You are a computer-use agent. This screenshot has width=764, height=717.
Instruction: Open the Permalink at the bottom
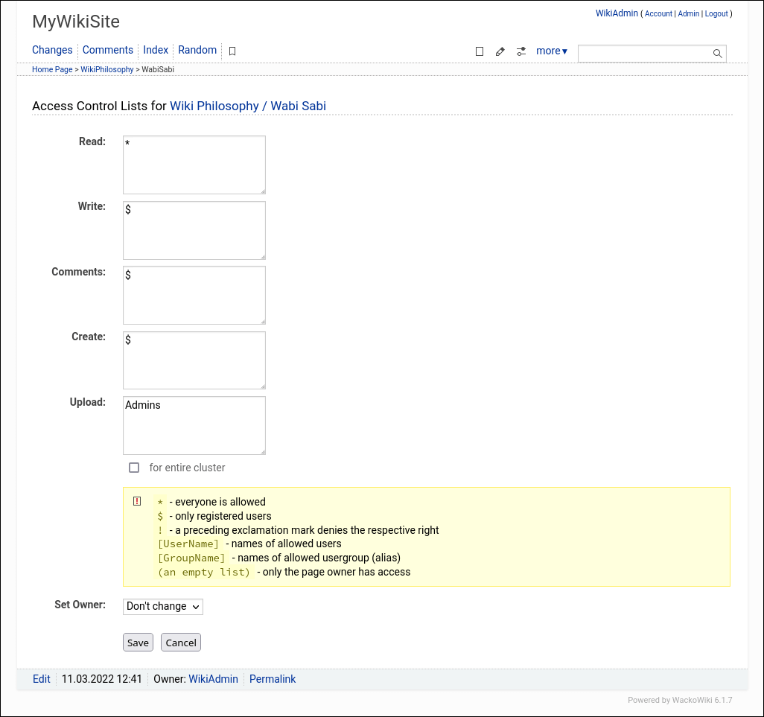pos(273,678)
